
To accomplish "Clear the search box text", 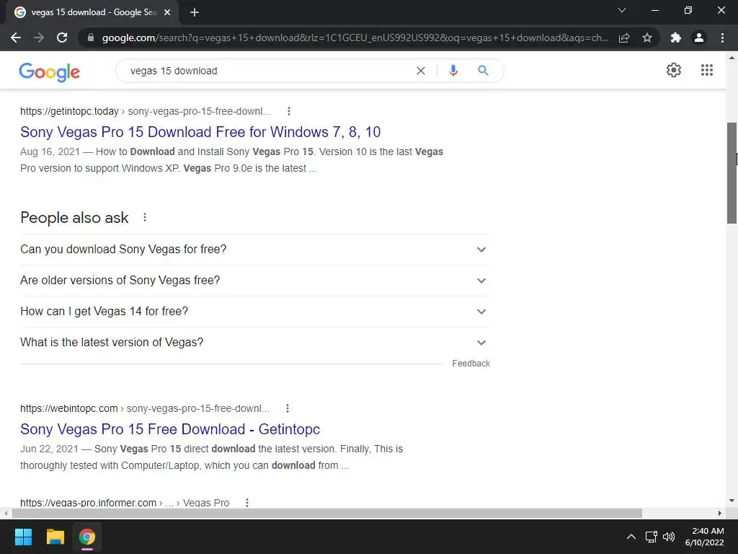I will click(421, 71).
